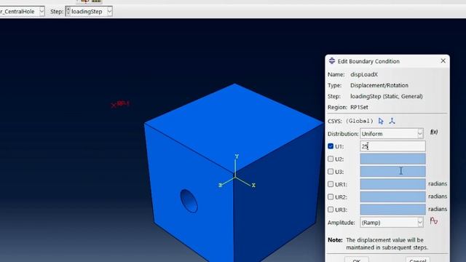The height and width of the screenshot is (262, 466).
Task: Click the (Global) CSYS text
Action: 359,122
